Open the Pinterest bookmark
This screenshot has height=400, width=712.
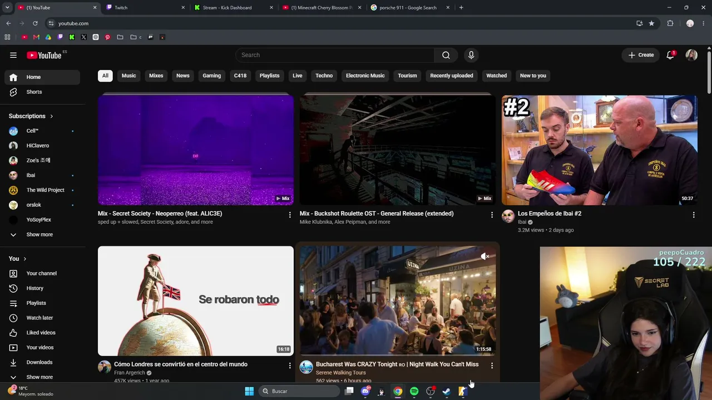coord(107,37)
